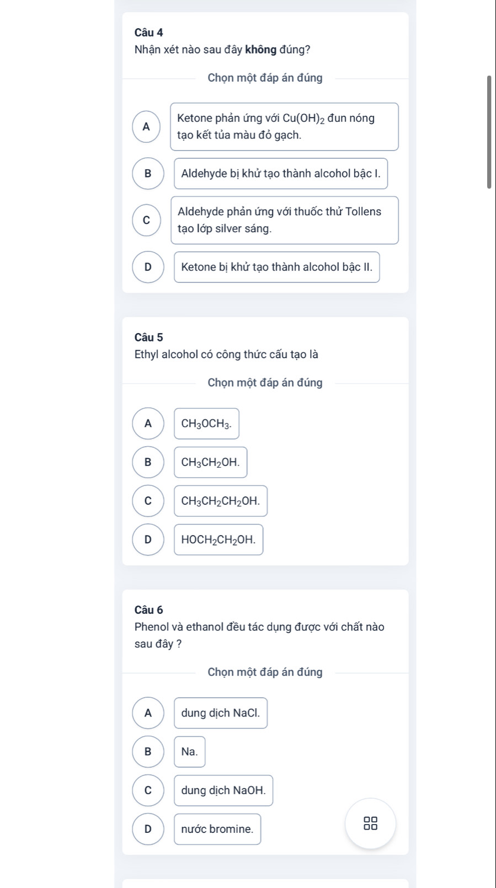Choose answer CH3OCH3 in Câu 5
Image resolution: width=496 pixels, height=888 pixels.
[x=207, y=424]
